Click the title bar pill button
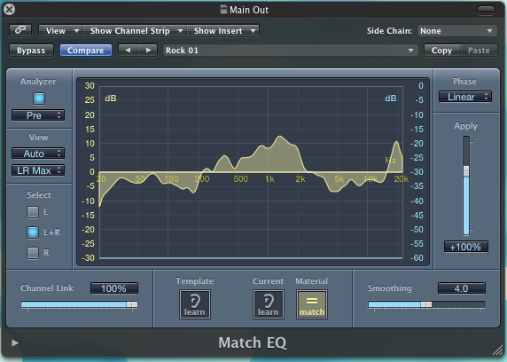 point(486,10)
